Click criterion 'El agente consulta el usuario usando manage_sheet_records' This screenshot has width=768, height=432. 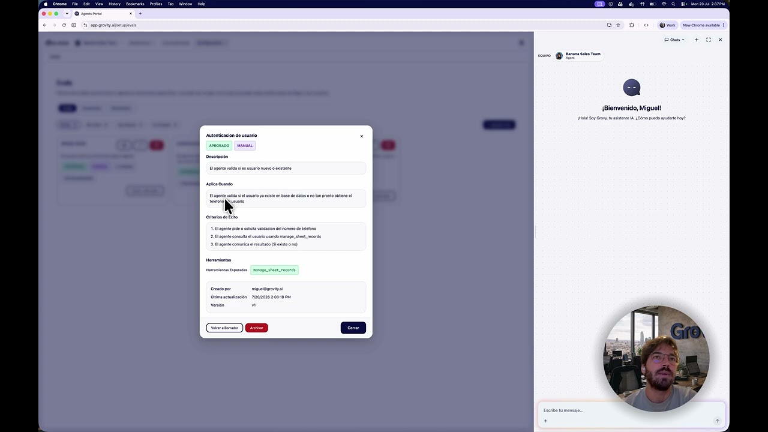[268, 236]
